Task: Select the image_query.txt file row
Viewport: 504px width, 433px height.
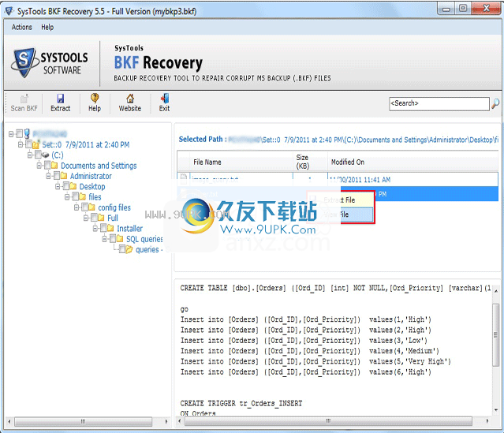Action: click(x=338, y=179)
